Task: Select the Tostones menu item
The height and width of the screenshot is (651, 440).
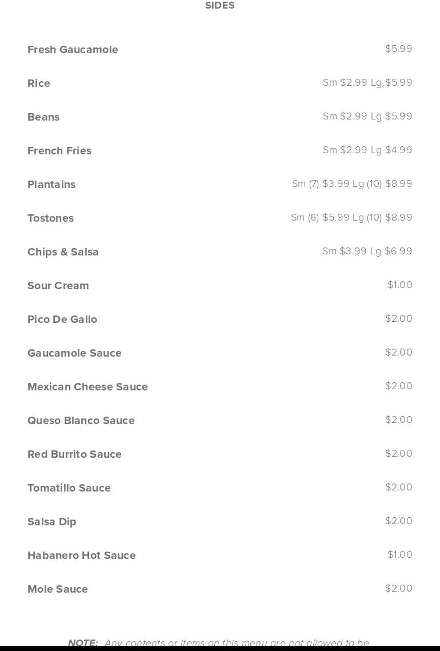Action: pos(50,218)
